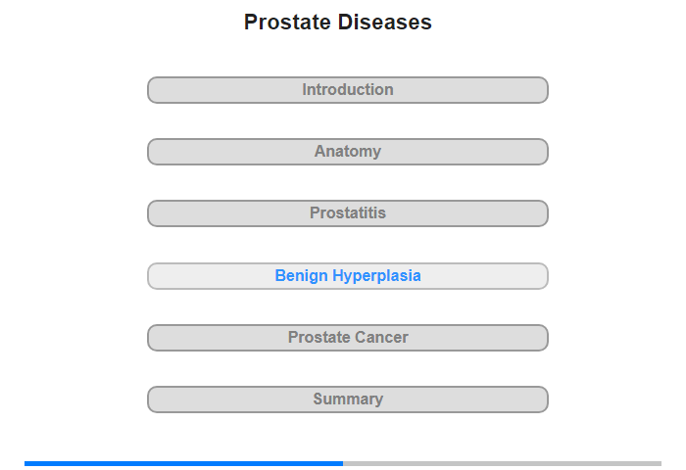Open the Prostate Cancer section
This screenshot has width=686, height=470.
[x=347, y=338]
